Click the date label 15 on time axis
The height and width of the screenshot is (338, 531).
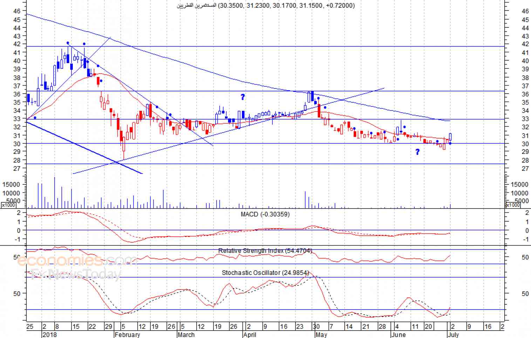[76, 326]
